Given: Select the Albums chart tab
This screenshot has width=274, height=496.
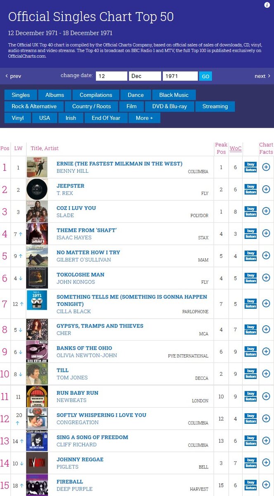Looking at the screenshot, I should point(54,95).
